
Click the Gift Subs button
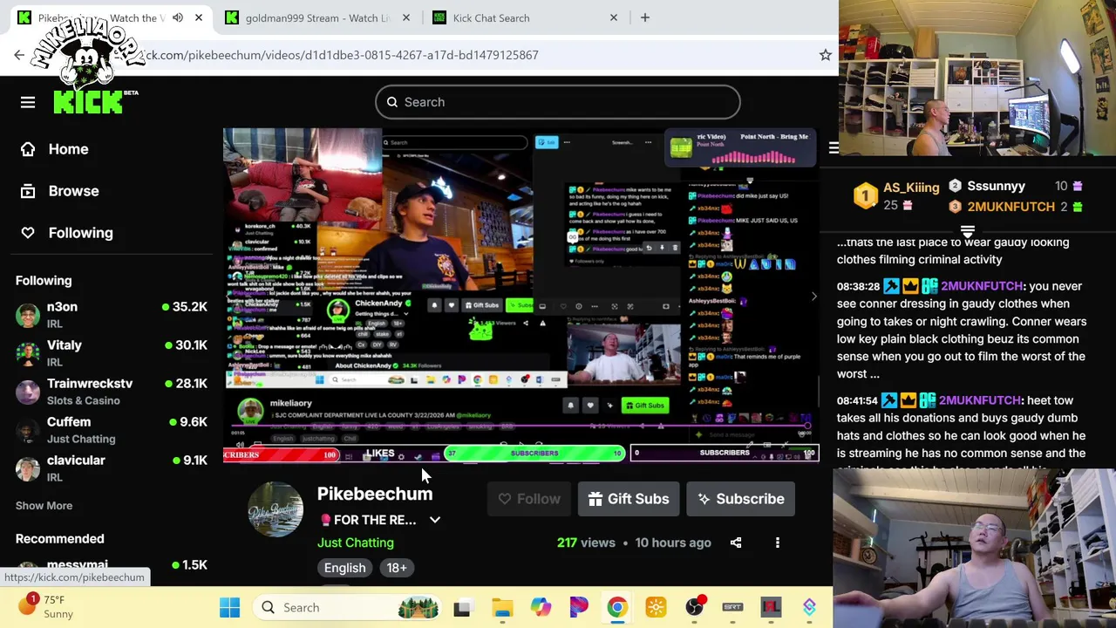(629, 499)
